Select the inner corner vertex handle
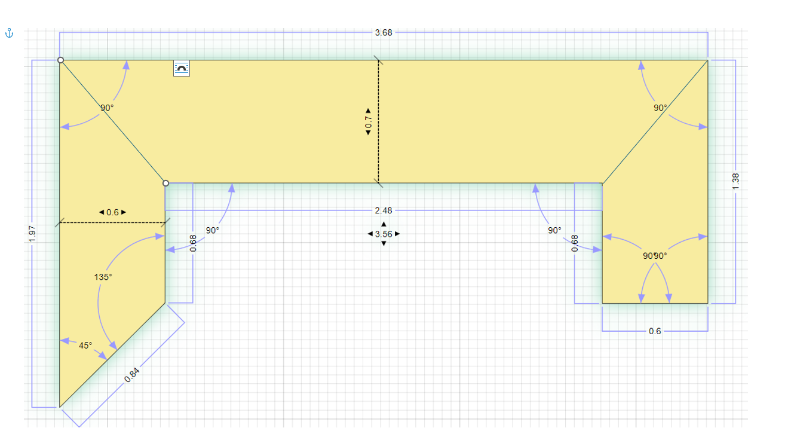The height and width of the screenshot is (440, 788). [166, 182]
